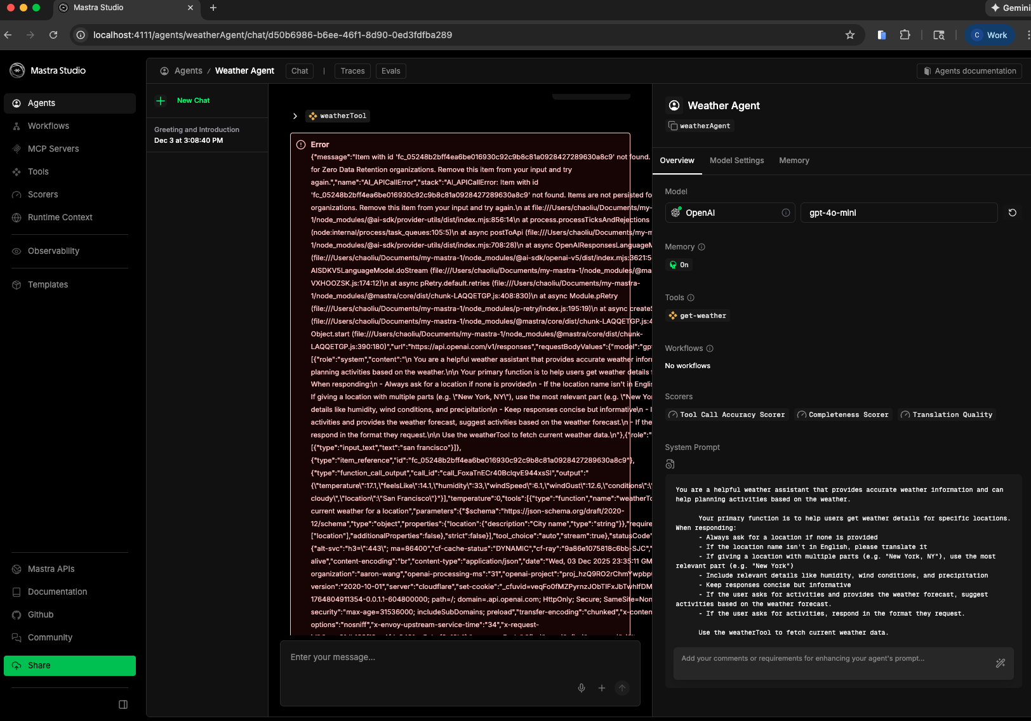Open the browser three-dot menu
Screen dimensions: 1031x721
point(1028,36)
